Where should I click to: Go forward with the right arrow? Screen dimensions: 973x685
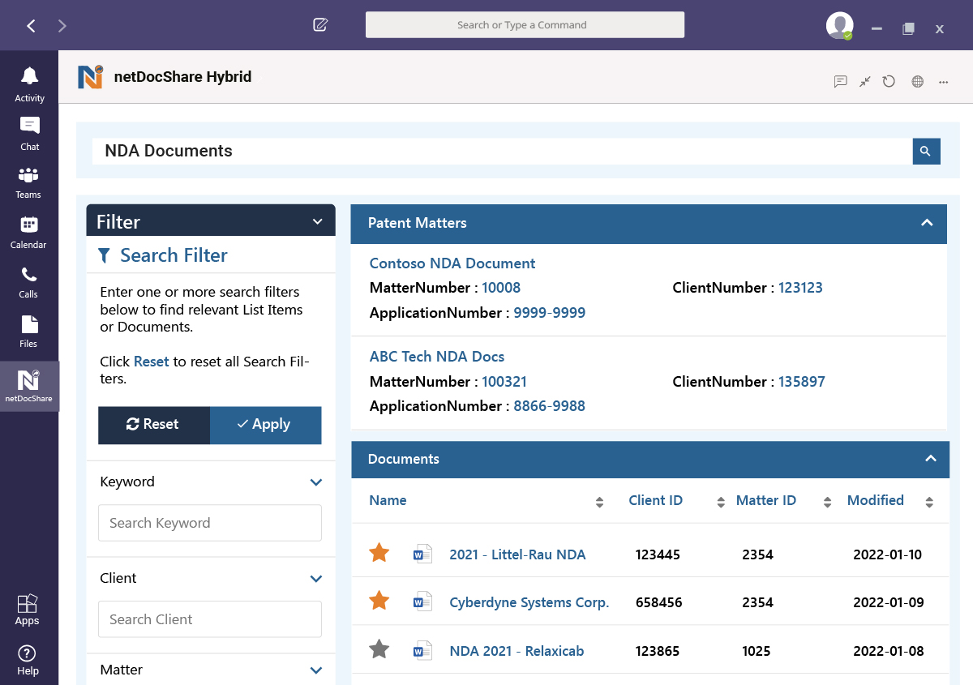tap(62, 26)
